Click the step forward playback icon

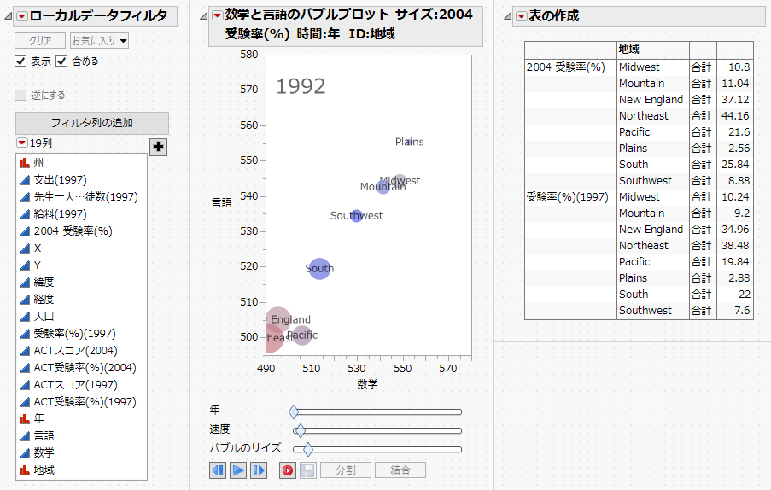(259, 470)
